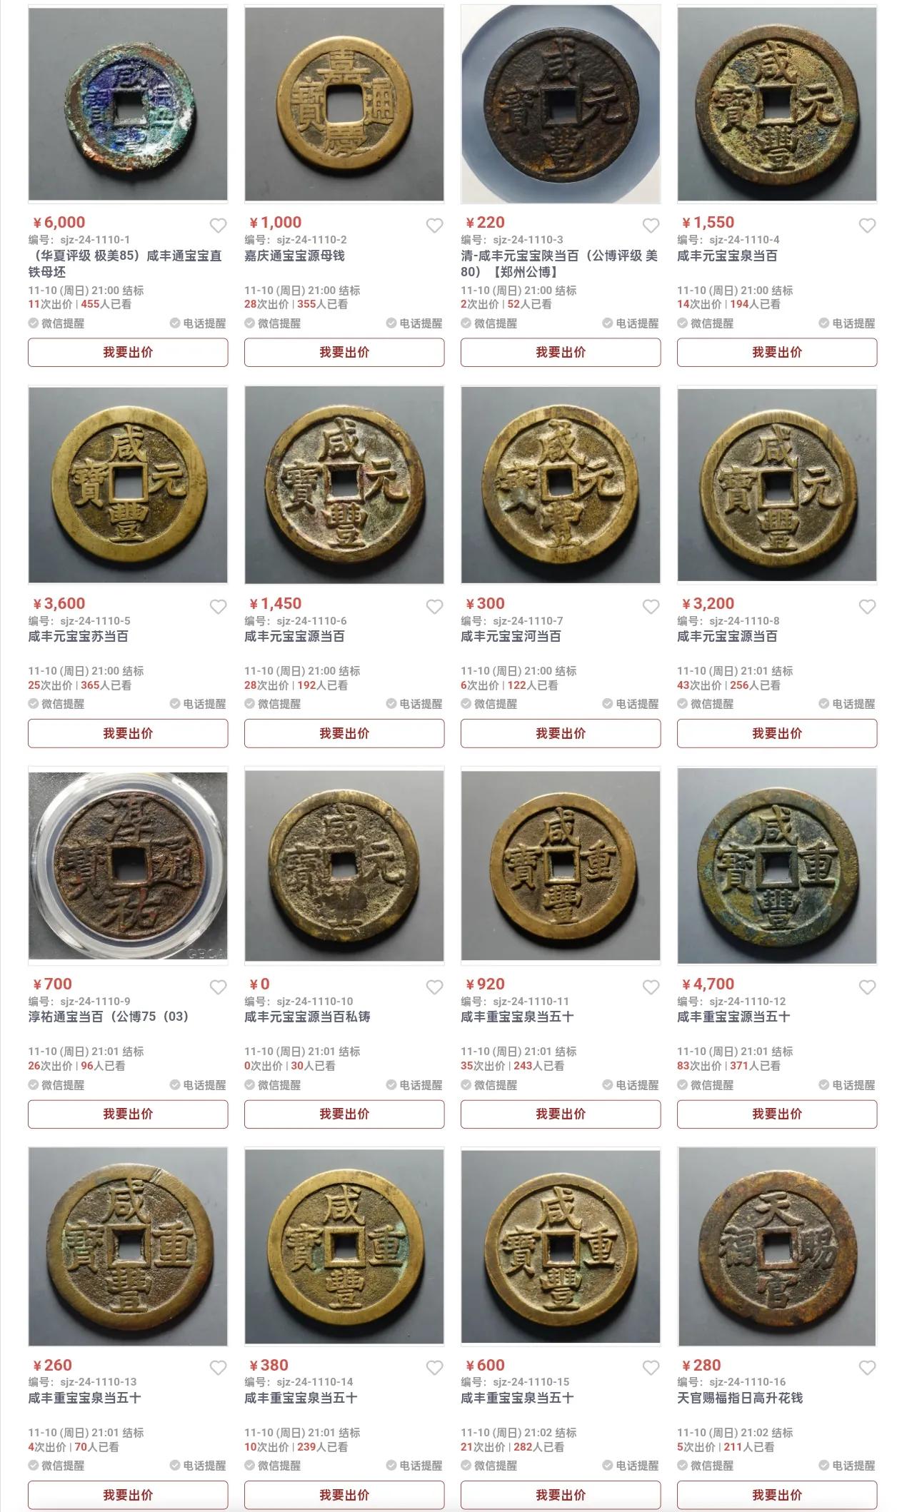Toggle 微信提醒 for lot sjz-24-1110-11
This screenshot has height=1512, width=902.
click(x=489, y=1085)
